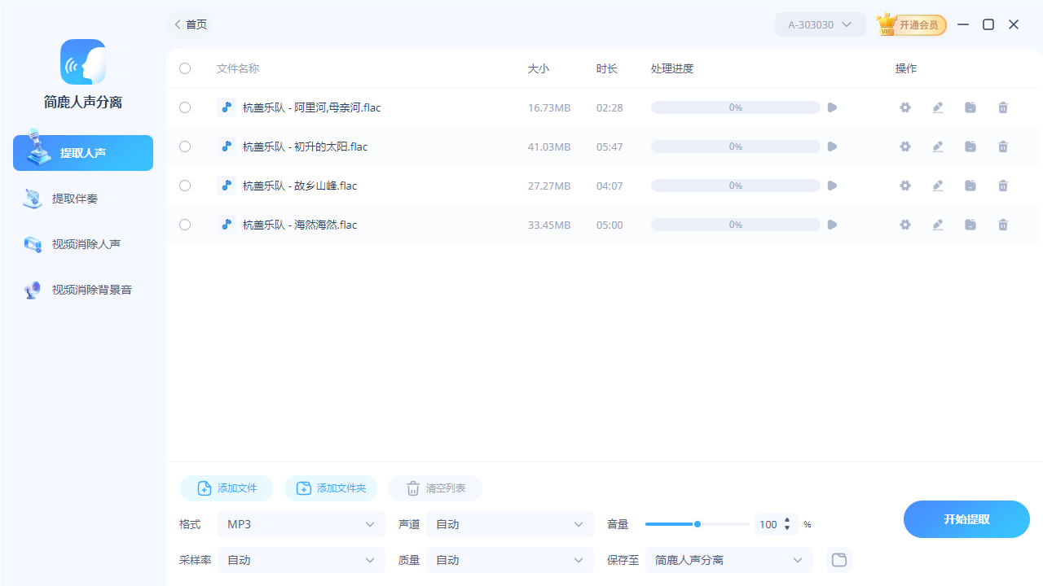The image size is (1043, 586).
Task: Play the file 杭盖乐队 - 阿里河,母亲河.flac
Action: tap(832, 107)
